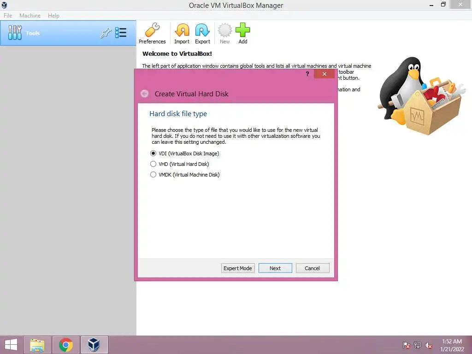The width and height of the screenshot is (472, 354).
Task: Minimize the VirtualBox Manager window
Action: pyautogui.click(x=431, y=5)
